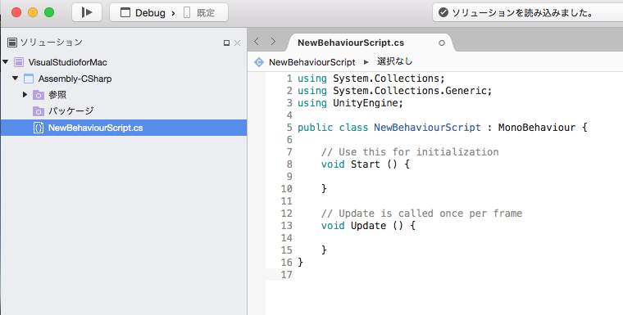Click line number 5 in the gutter
The width and height of the screenshot is (623, 315).
289,128
